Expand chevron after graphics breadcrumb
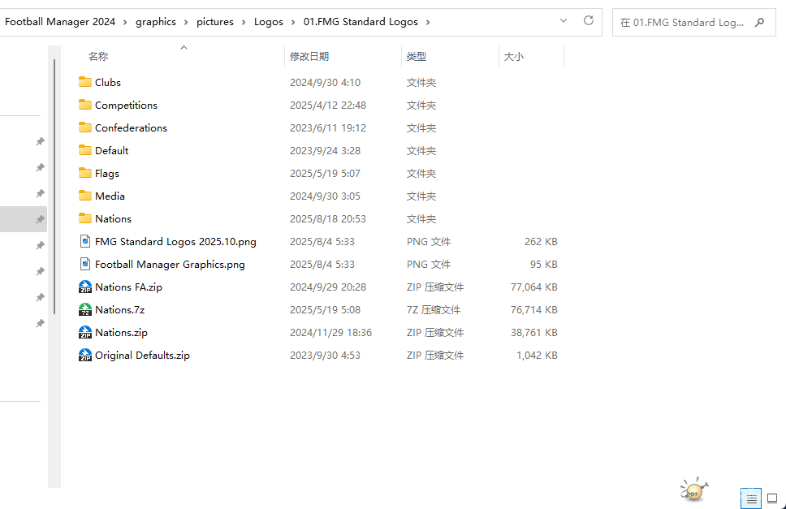 coord(186,22)
